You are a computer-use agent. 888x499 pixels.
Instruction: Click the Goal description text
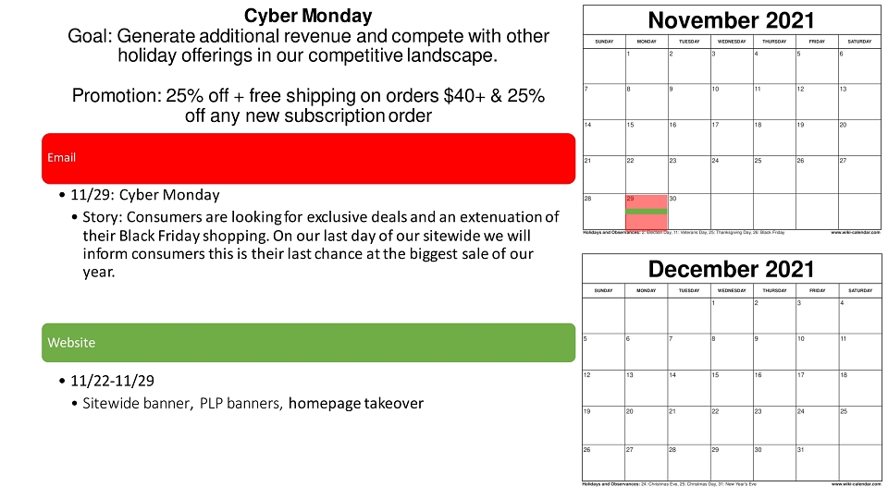[308, 46]
